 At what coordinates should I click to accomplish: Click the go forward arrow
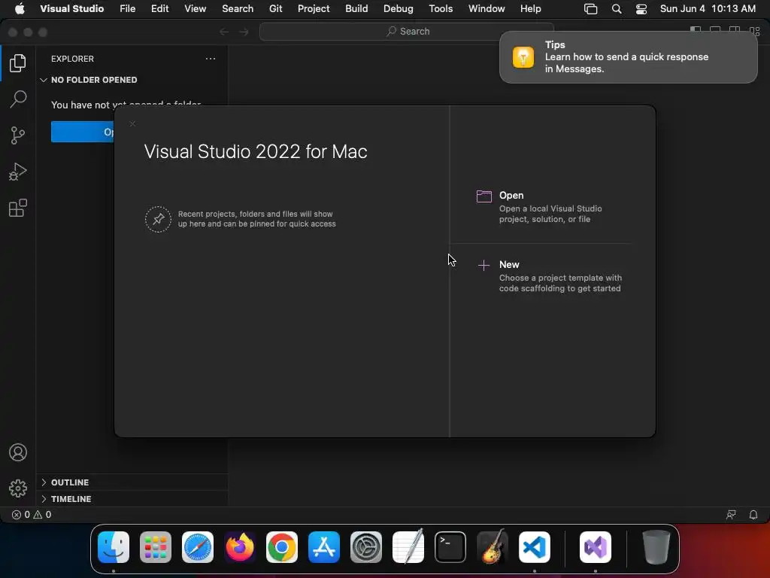coord(244,32)
